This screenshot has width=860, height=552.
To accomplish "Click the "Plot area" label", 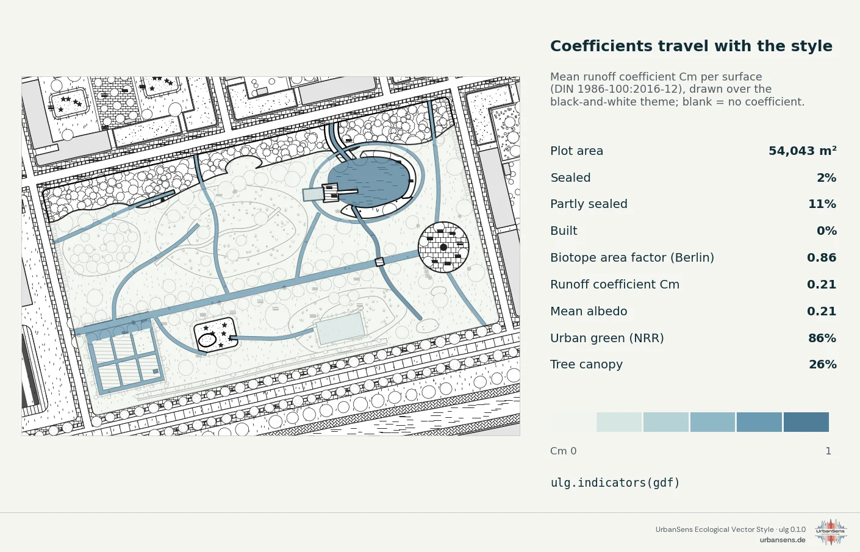I will tap(576, 151).
